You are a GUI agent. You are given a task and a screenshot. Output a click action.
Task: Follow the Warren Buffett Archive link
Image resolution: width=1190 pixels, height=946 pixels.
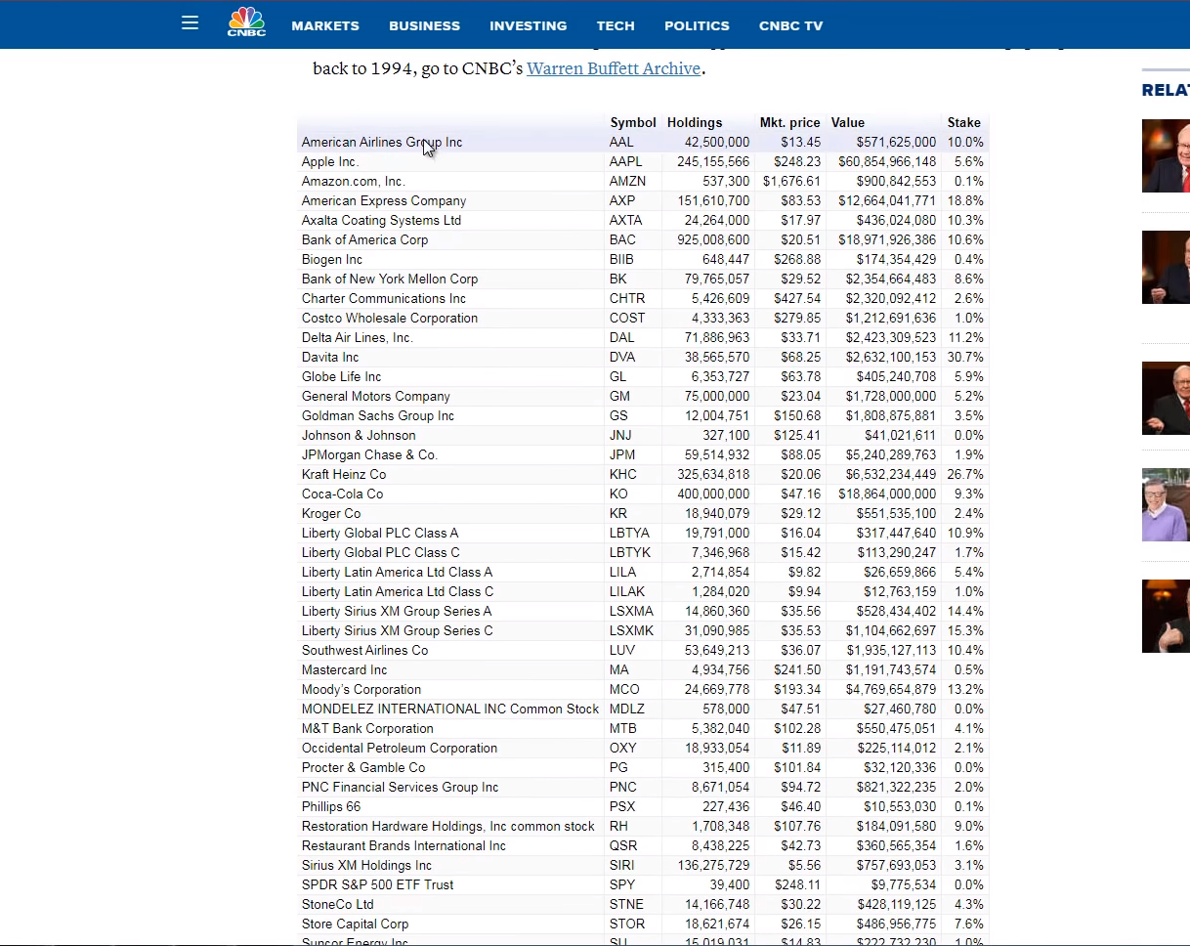tap(614, 68)
